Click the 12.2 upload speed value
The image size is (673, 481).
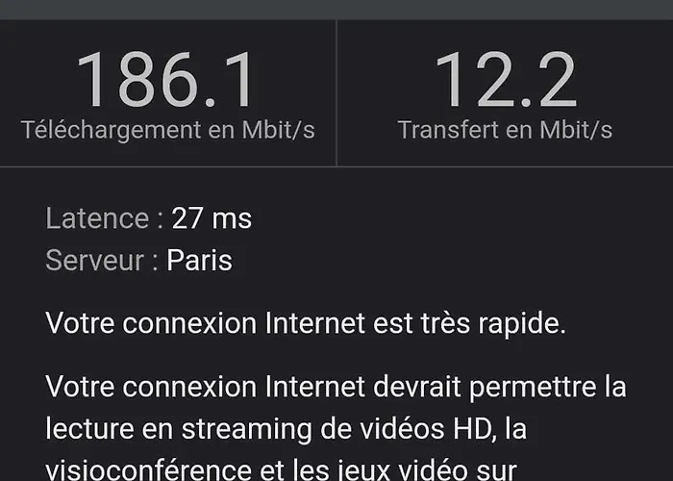coord(506,80)
